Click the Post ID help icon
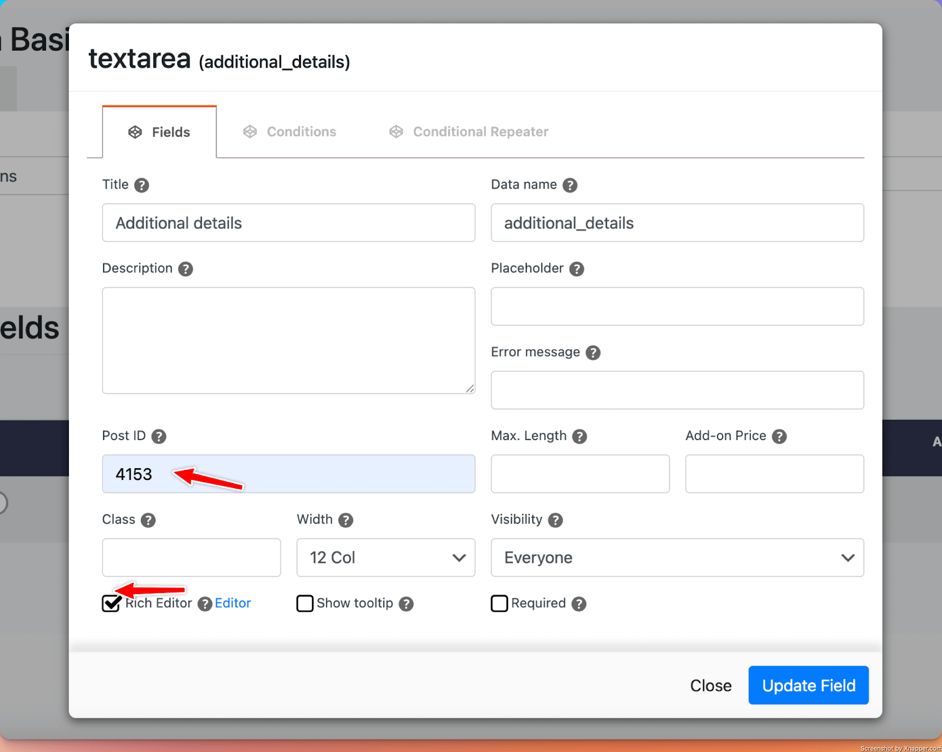This screenshot has width=942, height=752. coord(158,436)
